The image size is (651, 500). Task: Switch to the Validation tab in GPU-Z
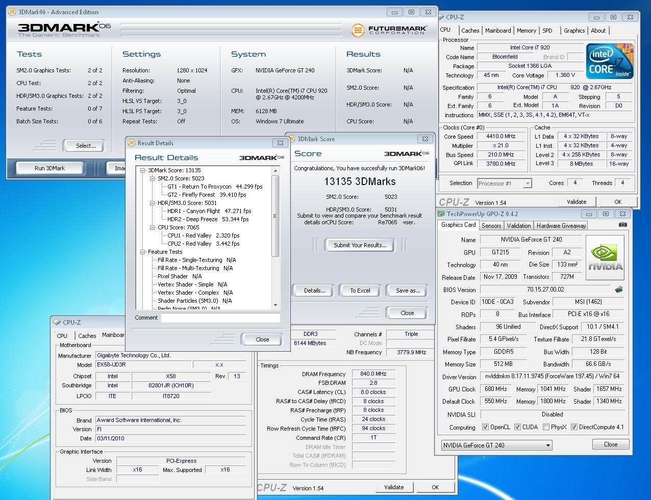tap(519, 226)
